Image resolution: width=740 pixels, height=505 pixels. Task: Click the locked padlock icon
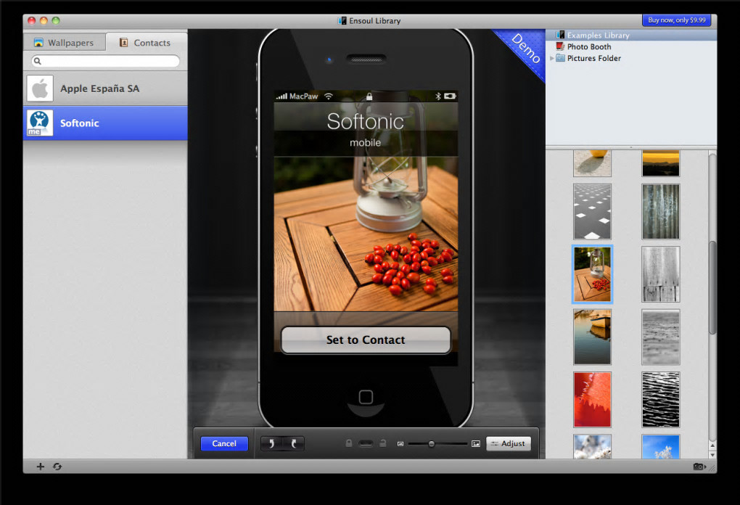click(x=349, y=443)
